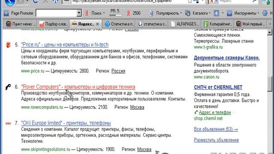
Task: Click the Page Promoter toolbar icon
Action: coord(6,13)
